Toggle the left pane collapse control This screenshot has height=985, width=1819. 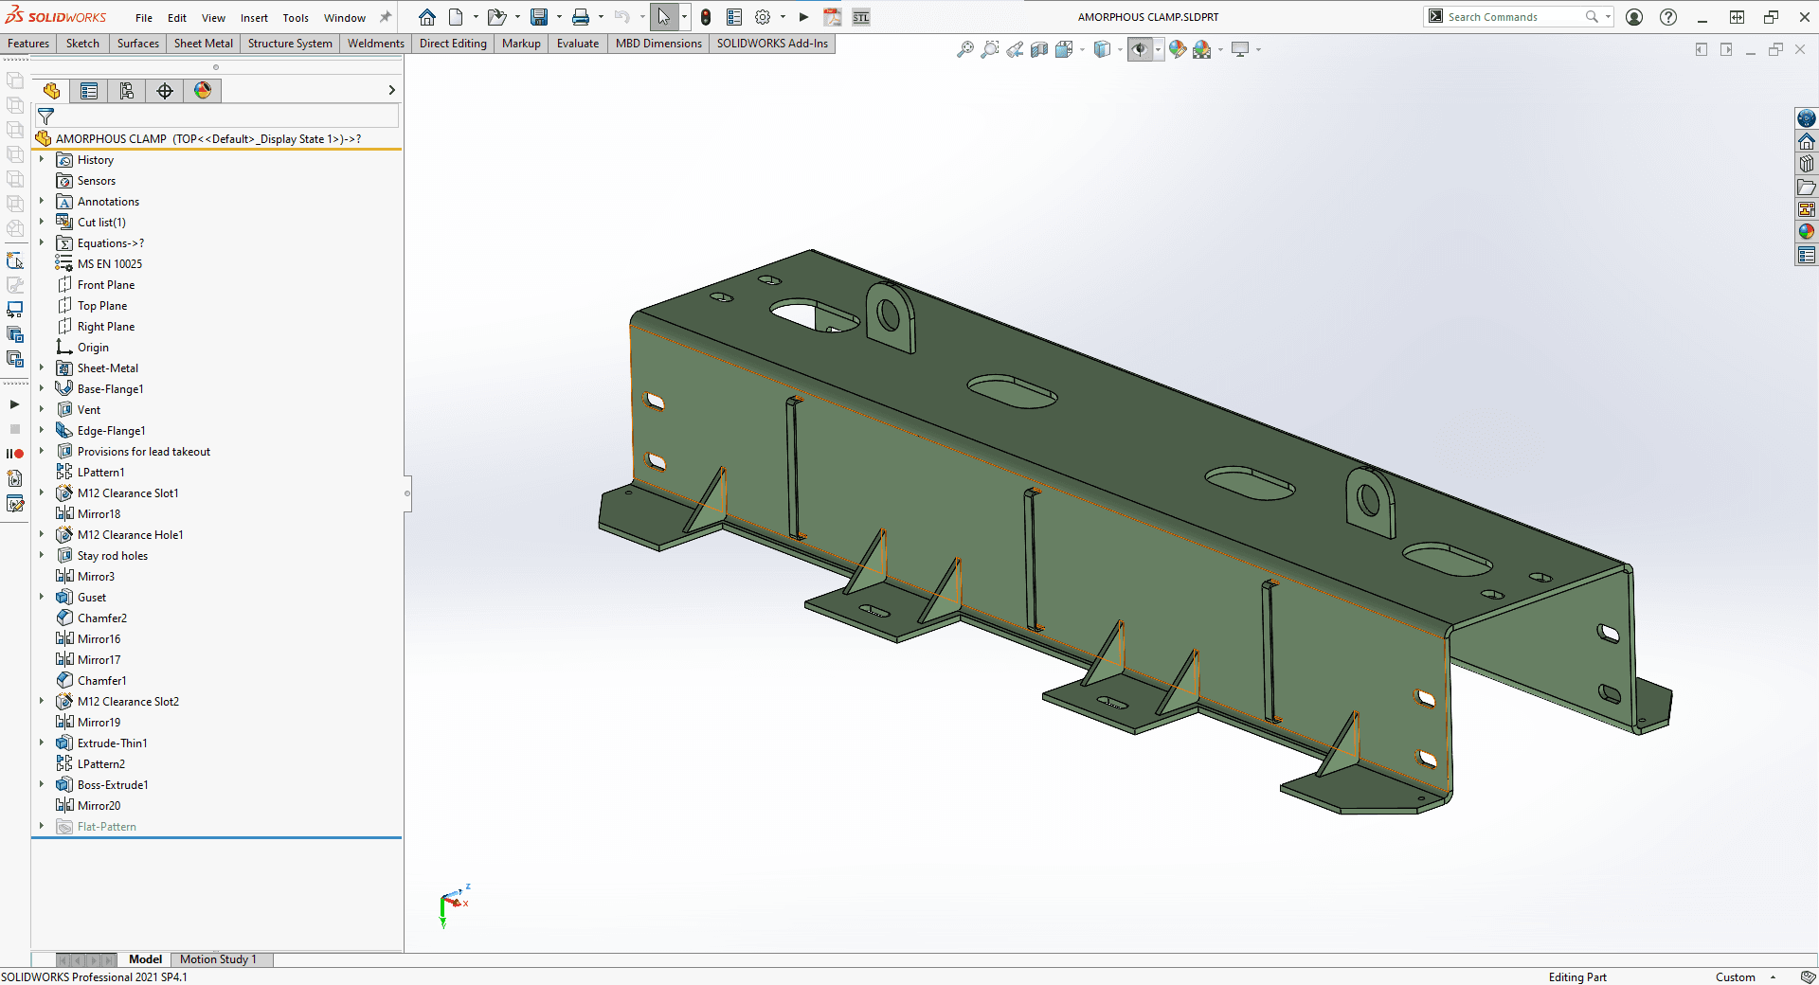(407, 493)
